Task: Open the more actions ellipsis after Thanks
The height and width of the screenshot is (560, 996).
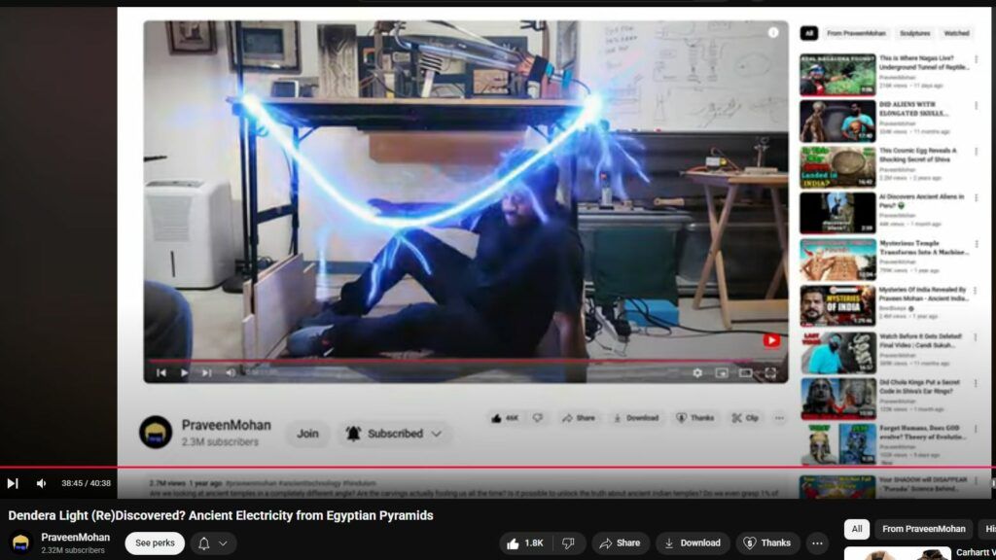Action: coord(817,543)
